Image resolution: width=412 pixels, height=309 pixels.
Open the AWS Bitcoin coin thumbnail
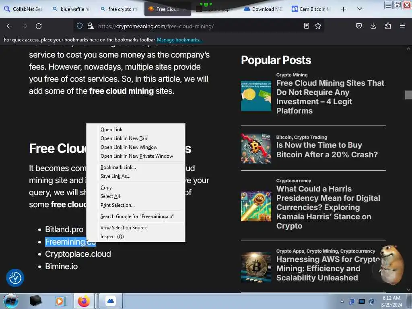click(x=256, y=268)
